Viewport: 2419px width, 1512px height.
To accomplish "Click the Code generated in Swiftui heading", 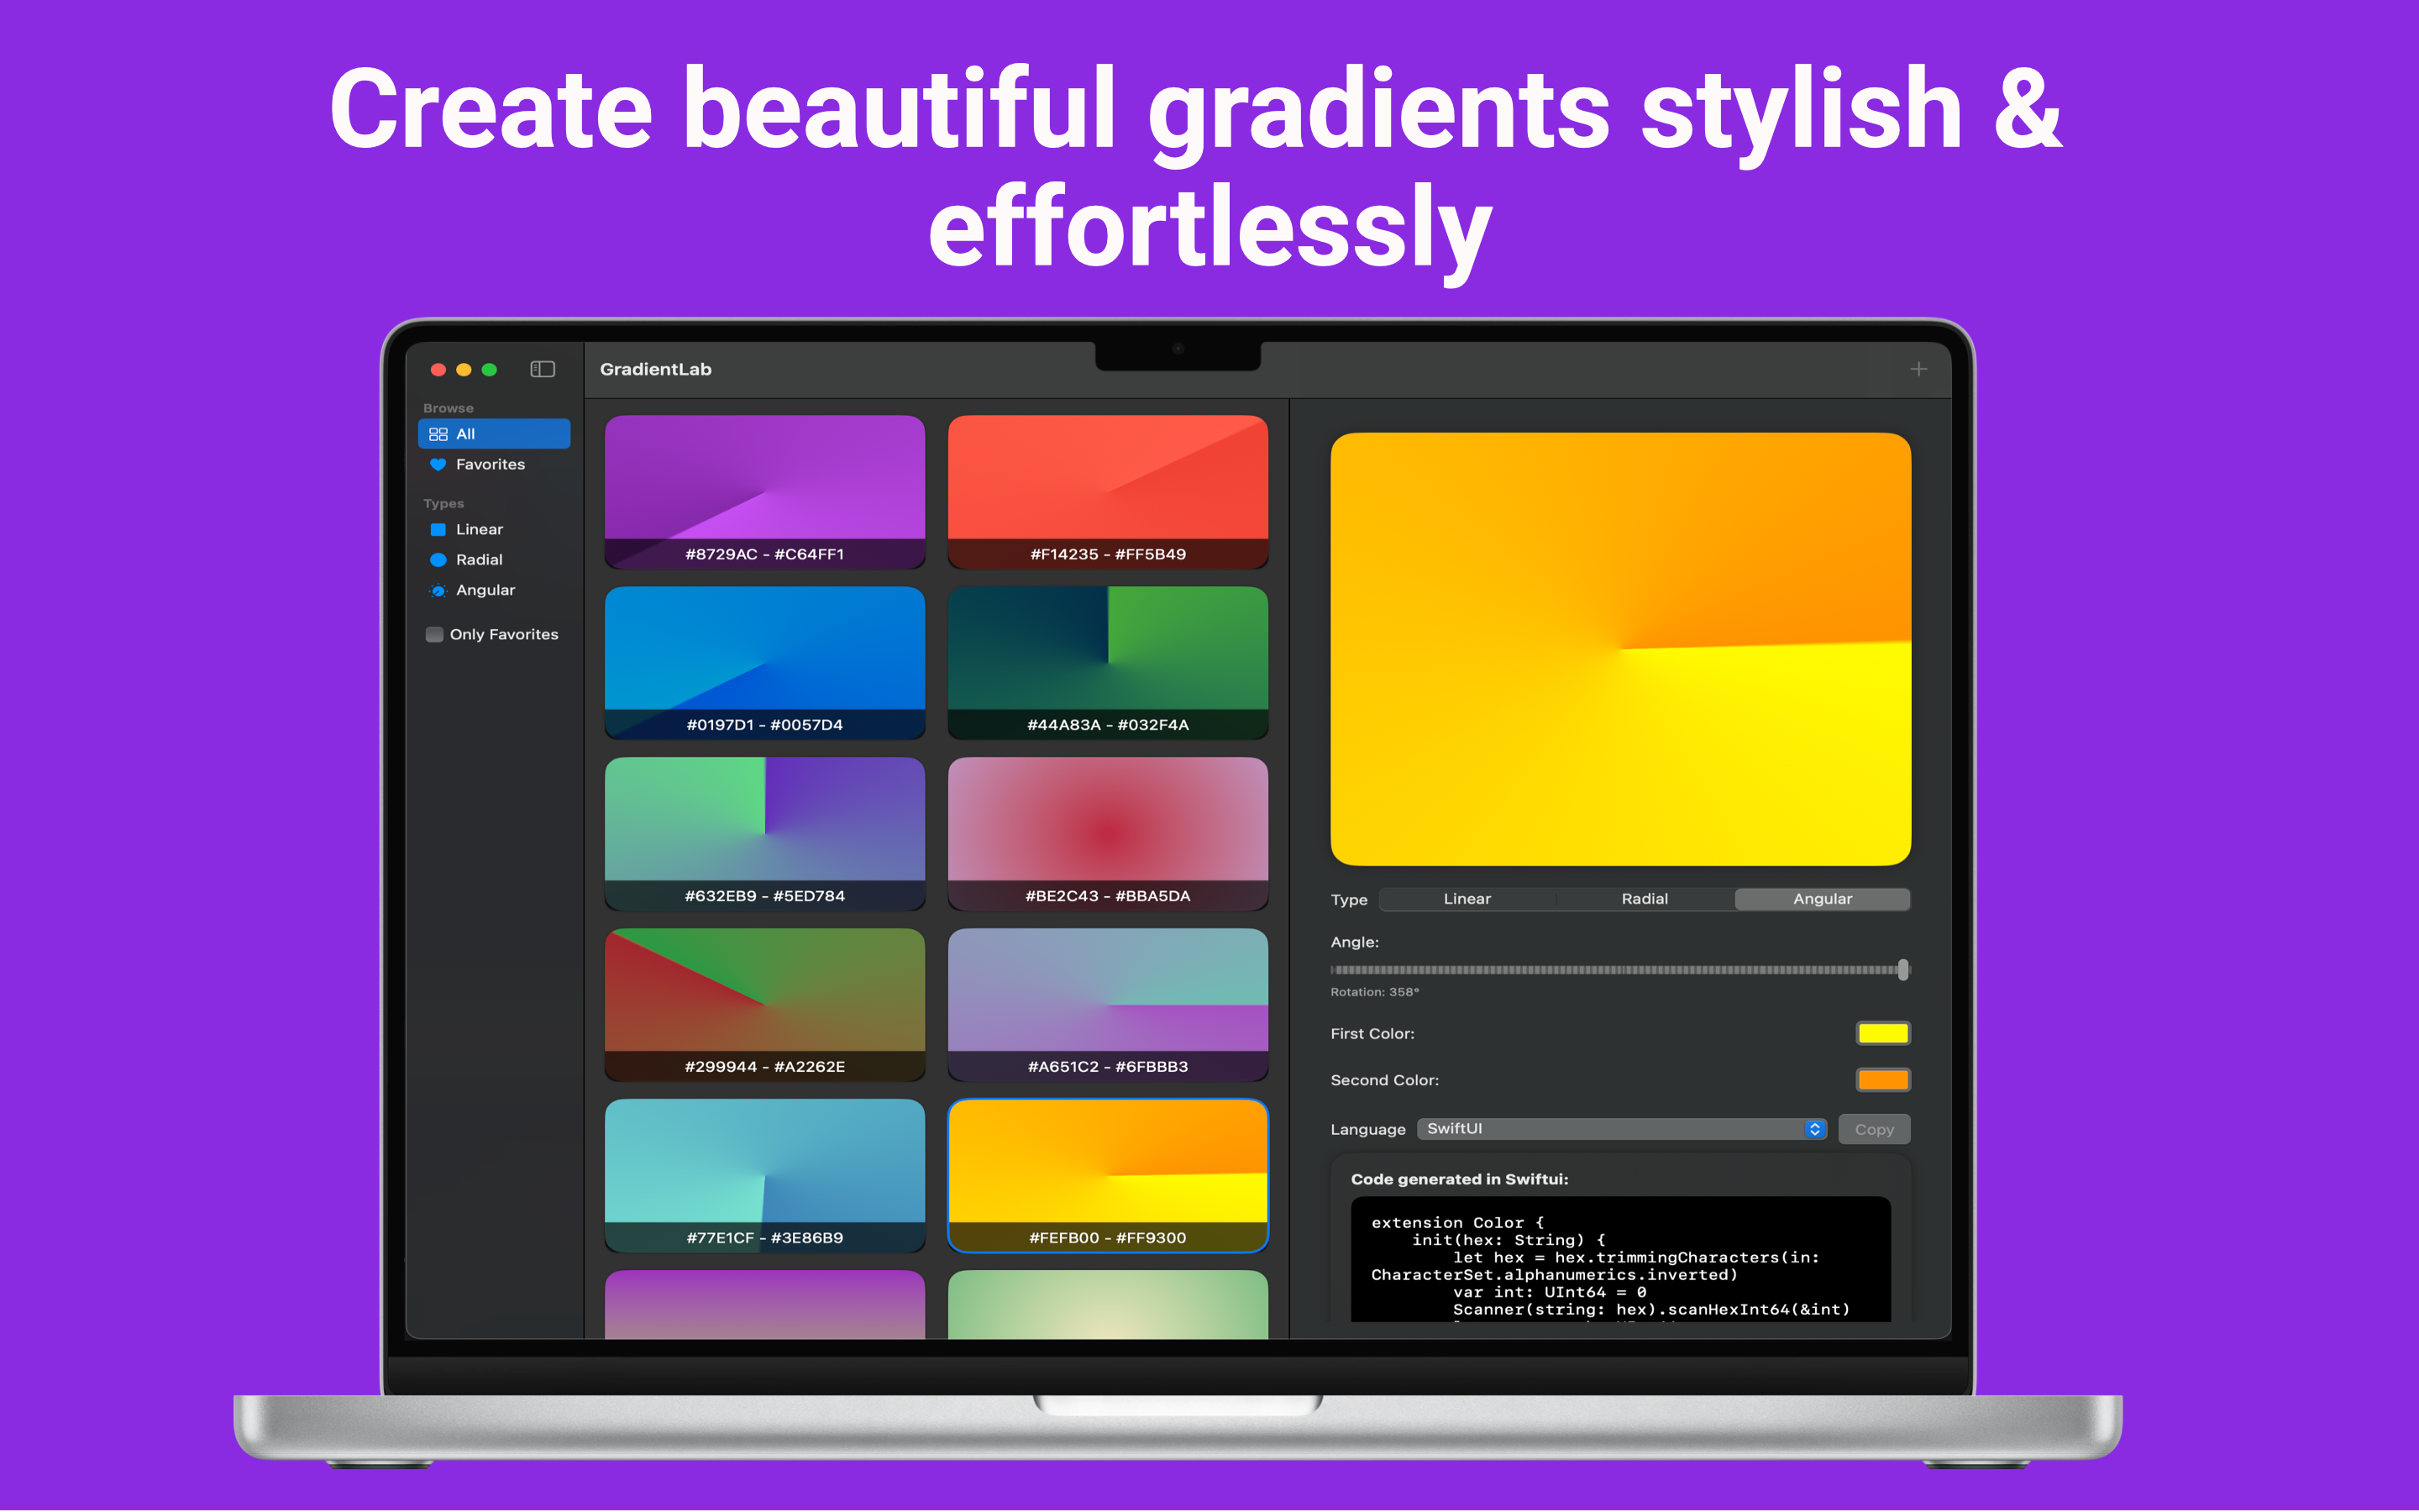I will pyautogui.click(x=1460, y=1179).
